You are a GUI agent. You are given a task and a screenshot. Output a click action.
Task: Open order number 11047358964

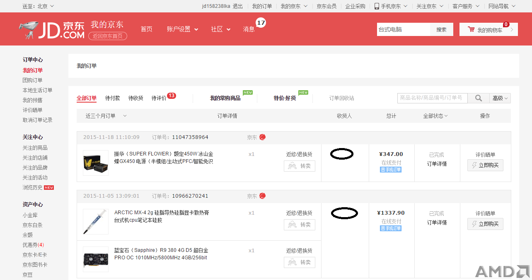[190, 137]
